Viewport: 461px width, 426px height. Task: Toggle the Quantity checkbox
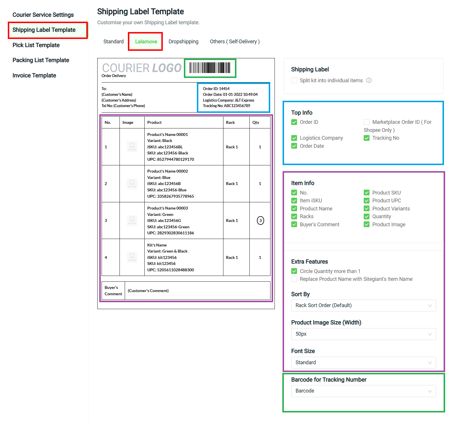[367, 216]
